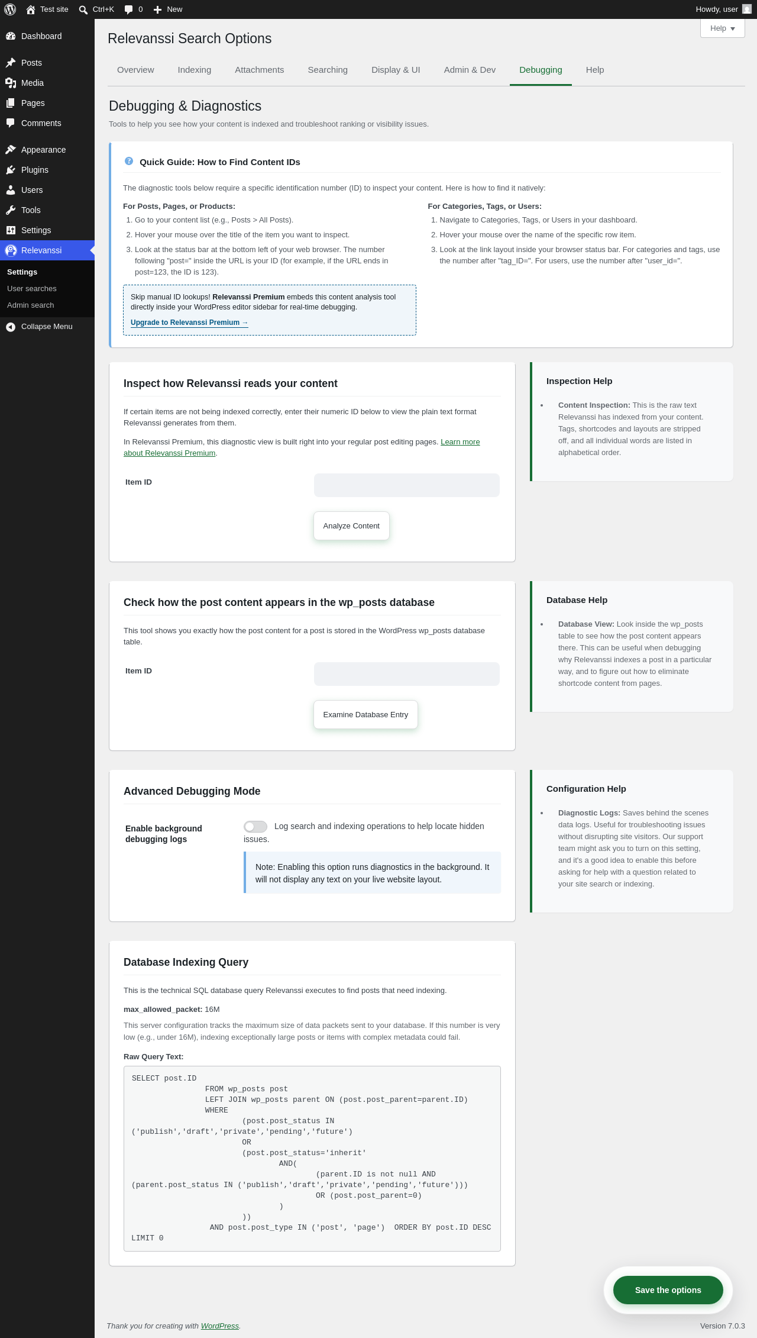Click the Raw Query Text code box
This screenshot has height=1338, width=757.
(312, 1159)
